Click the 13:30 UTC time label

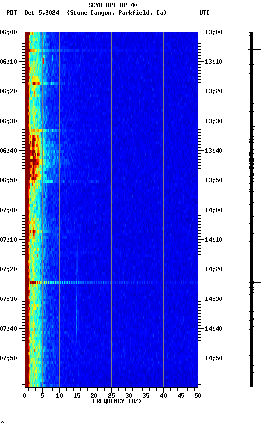(213, 121)
